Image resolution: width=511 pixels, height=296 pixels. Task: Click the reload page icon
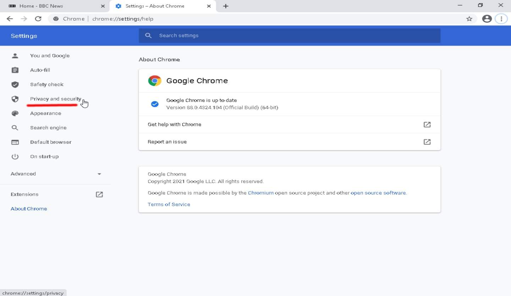[x=38, y=19]
